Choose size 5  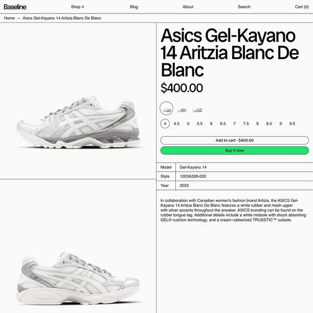[x=188, y=124]
